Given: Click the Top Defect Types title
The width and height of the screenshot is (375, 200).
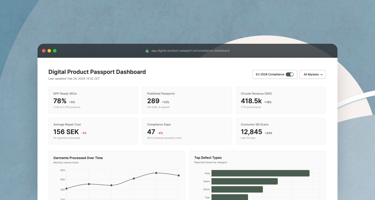Looking at the screenshot, I should tap(208, 158).
